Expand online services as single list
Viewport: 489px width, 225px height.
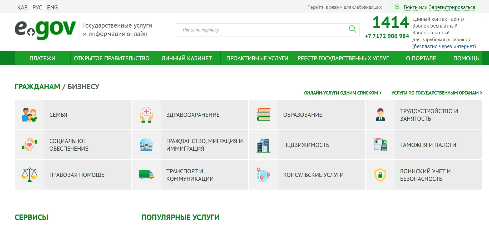tap(342, 93)
